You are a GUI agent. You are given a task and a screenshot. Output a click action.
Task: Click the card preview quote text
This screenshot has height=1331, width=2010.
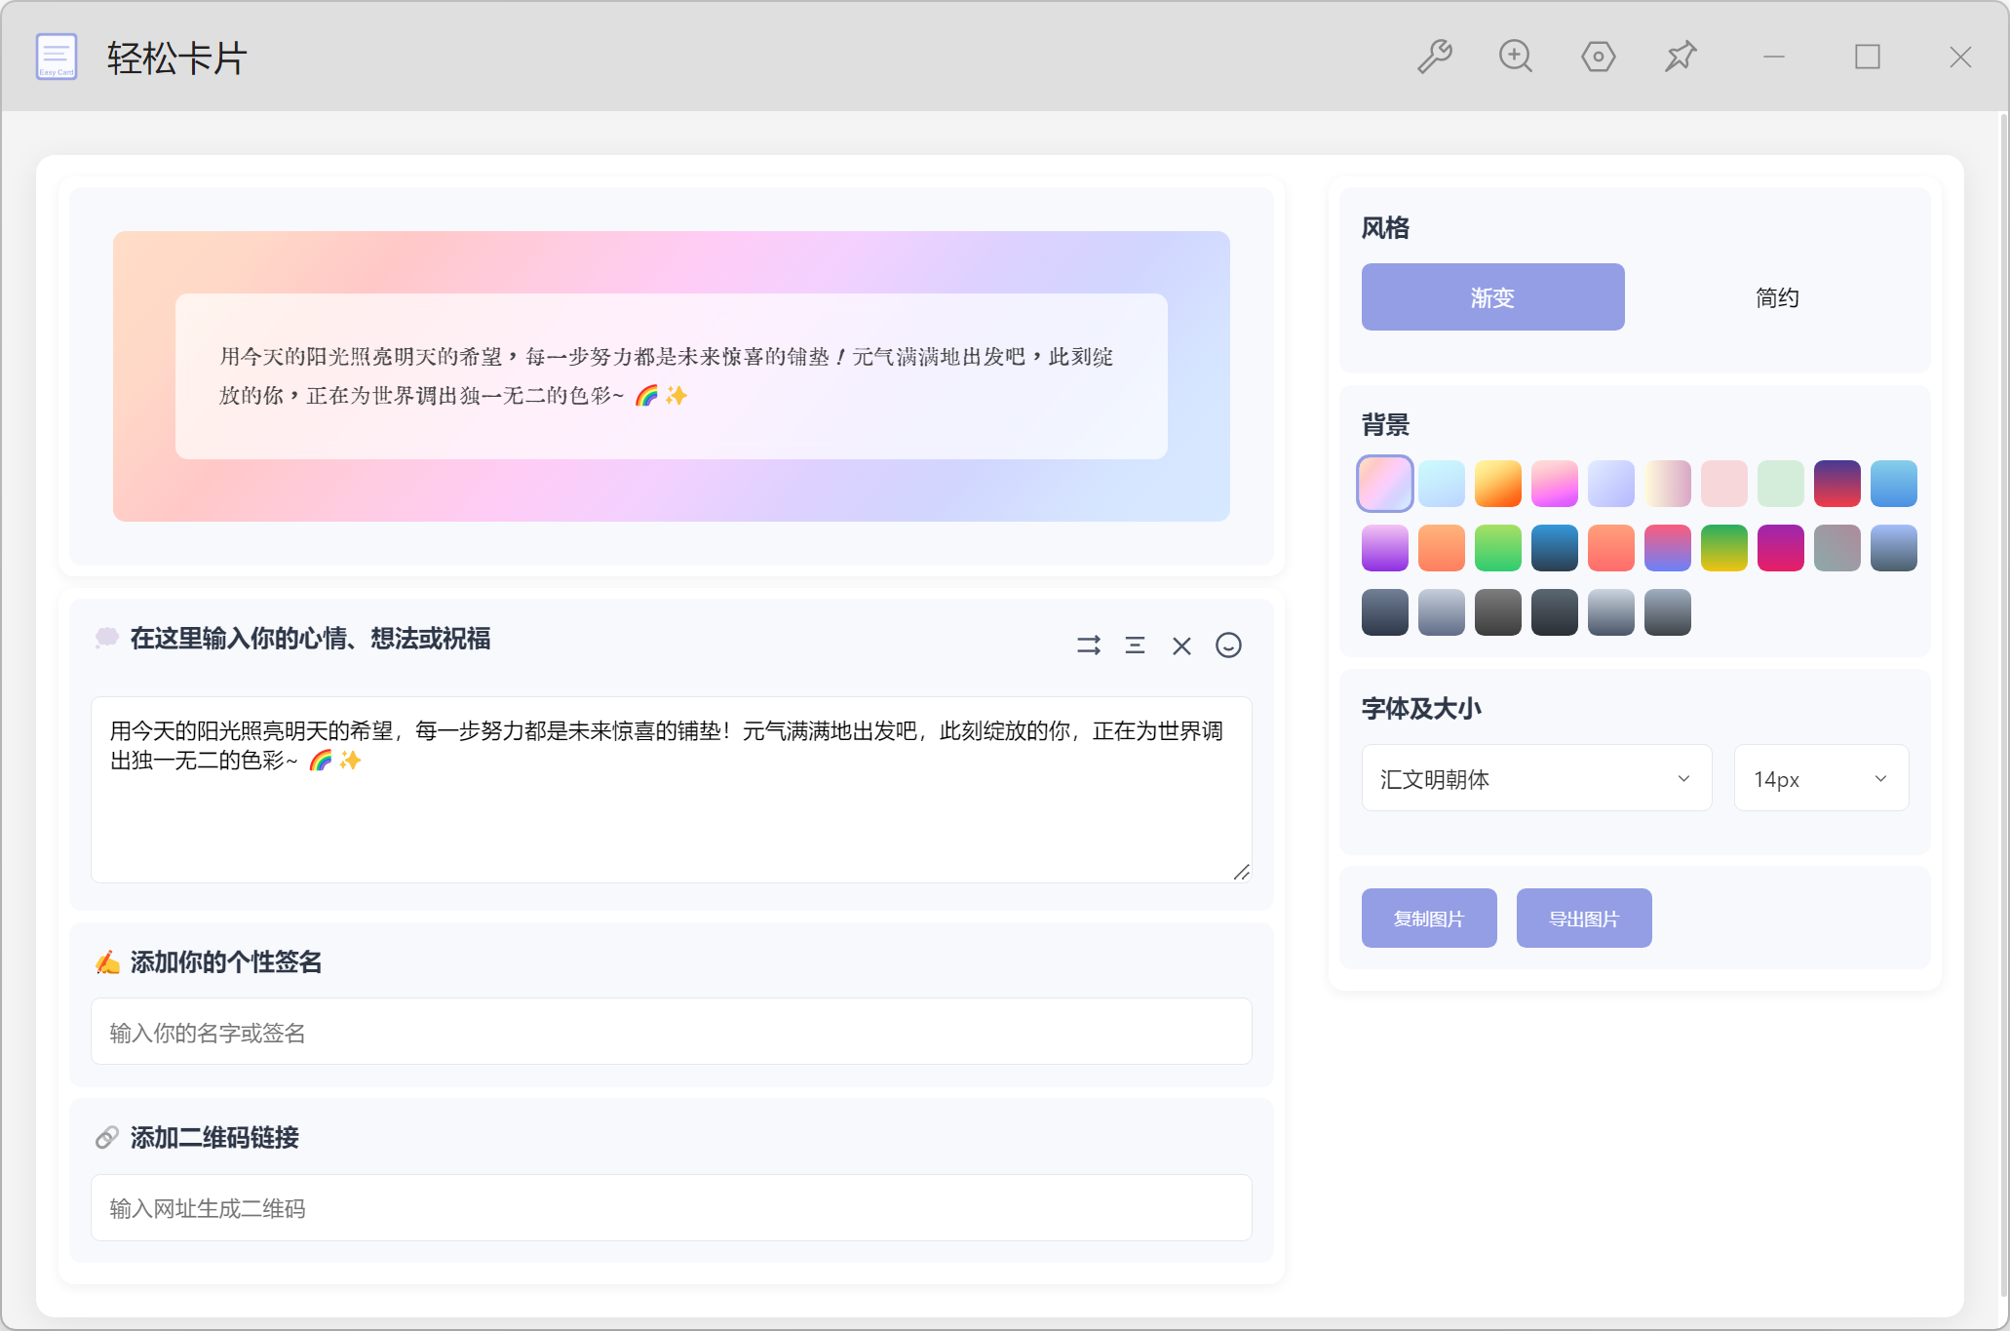[667, 376]
